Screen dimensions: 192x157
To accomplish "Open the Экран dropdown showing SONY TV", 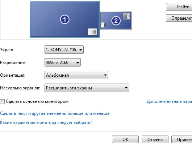I will pyautogui.click(x=64, y=50).
